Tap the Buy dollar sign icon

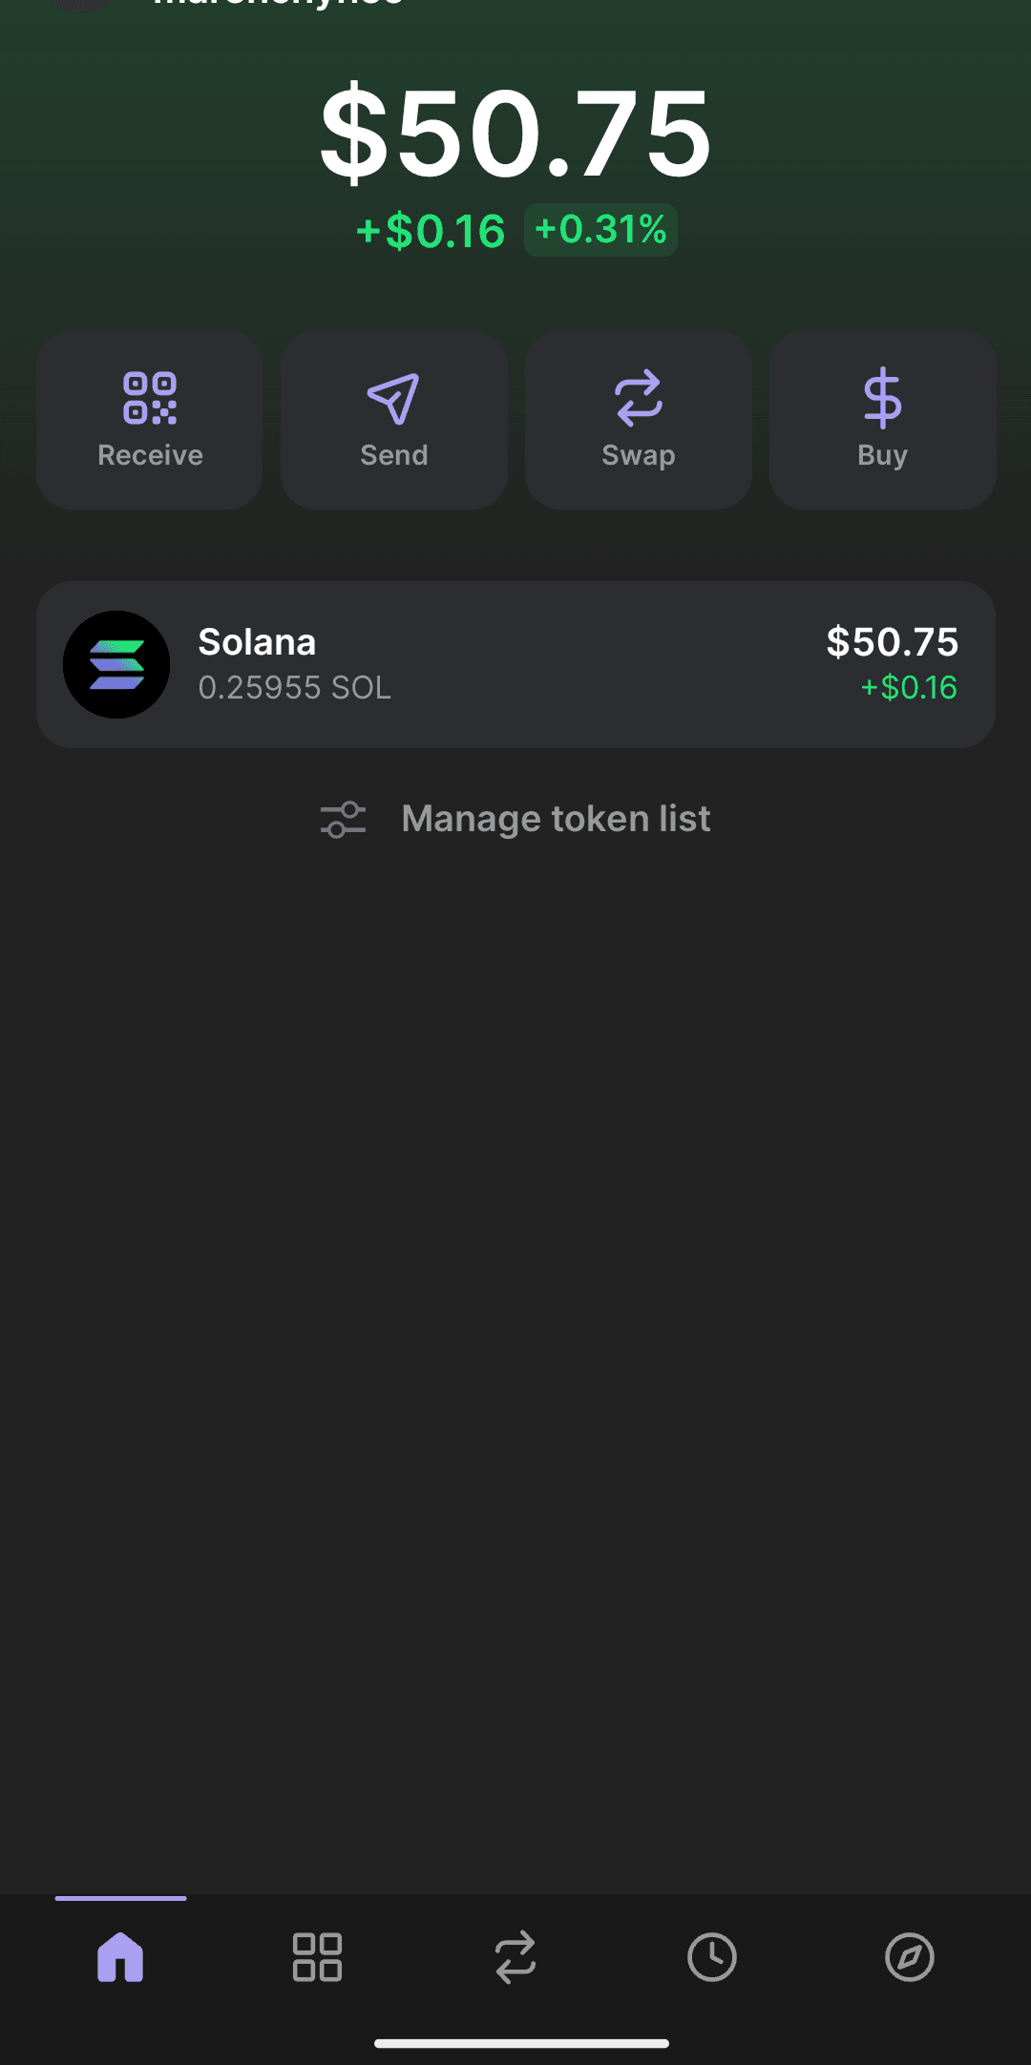(882, 398)
